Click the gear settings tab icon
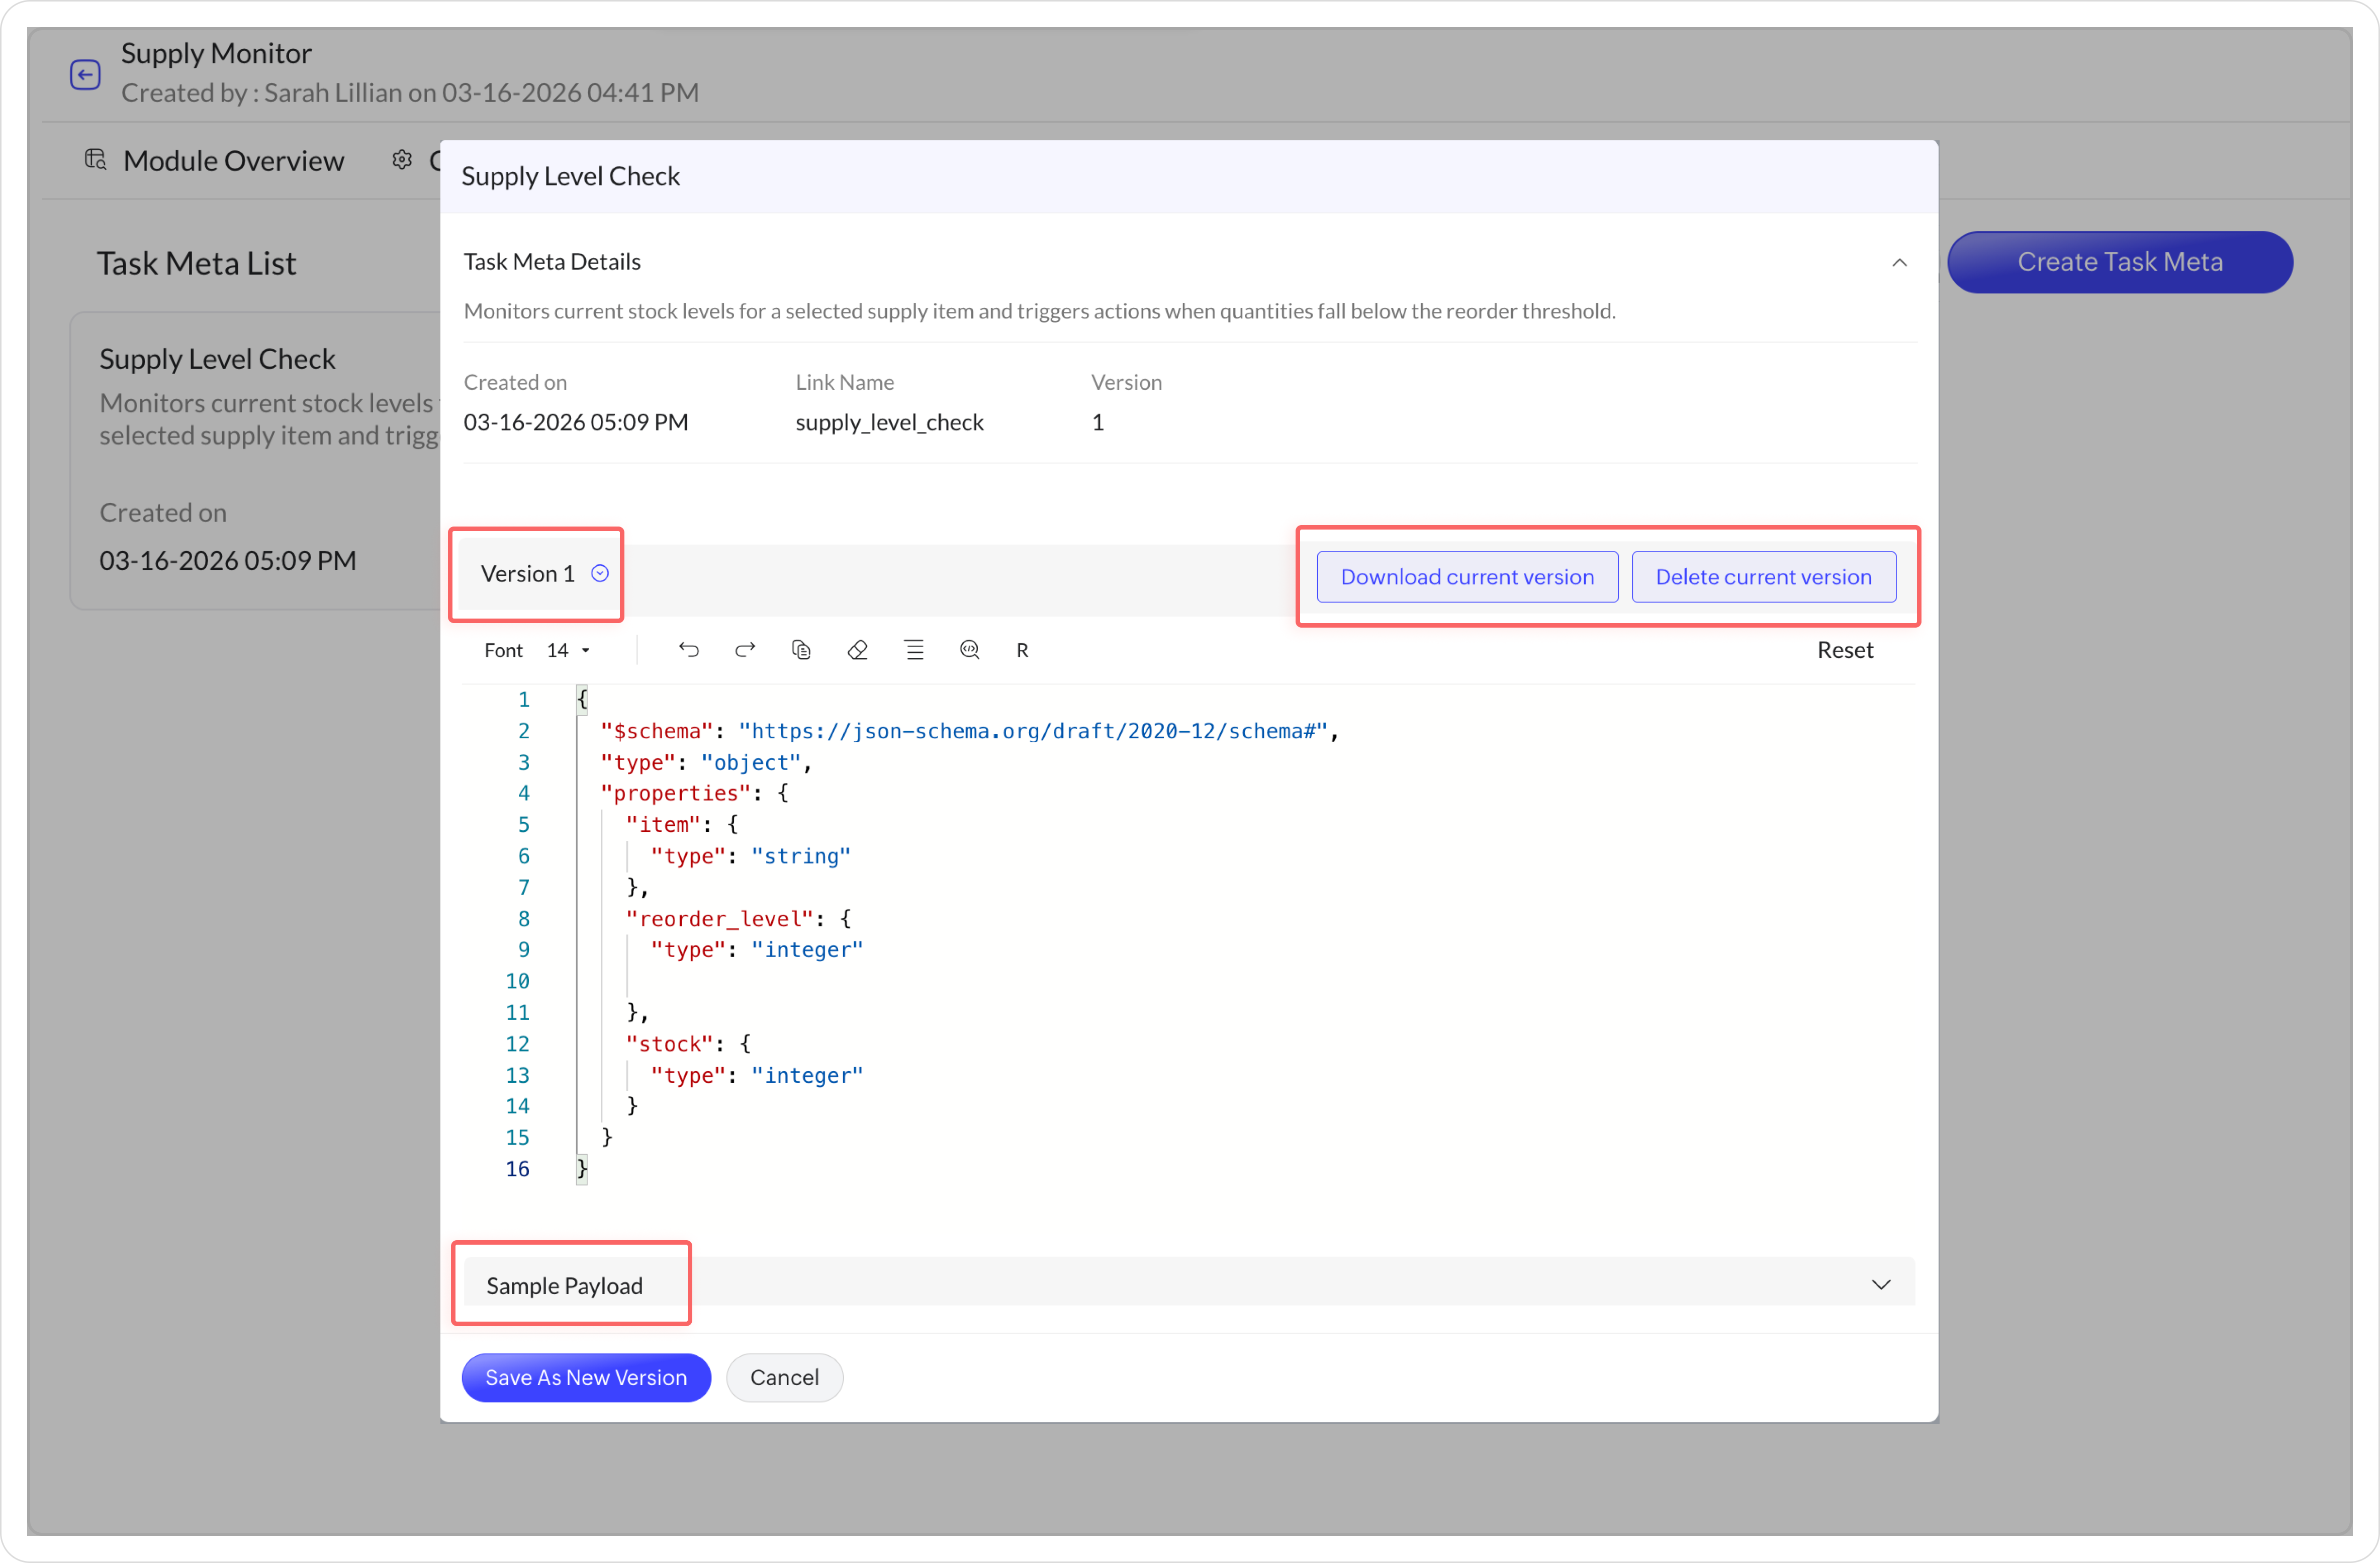 [x=402, y=160]
